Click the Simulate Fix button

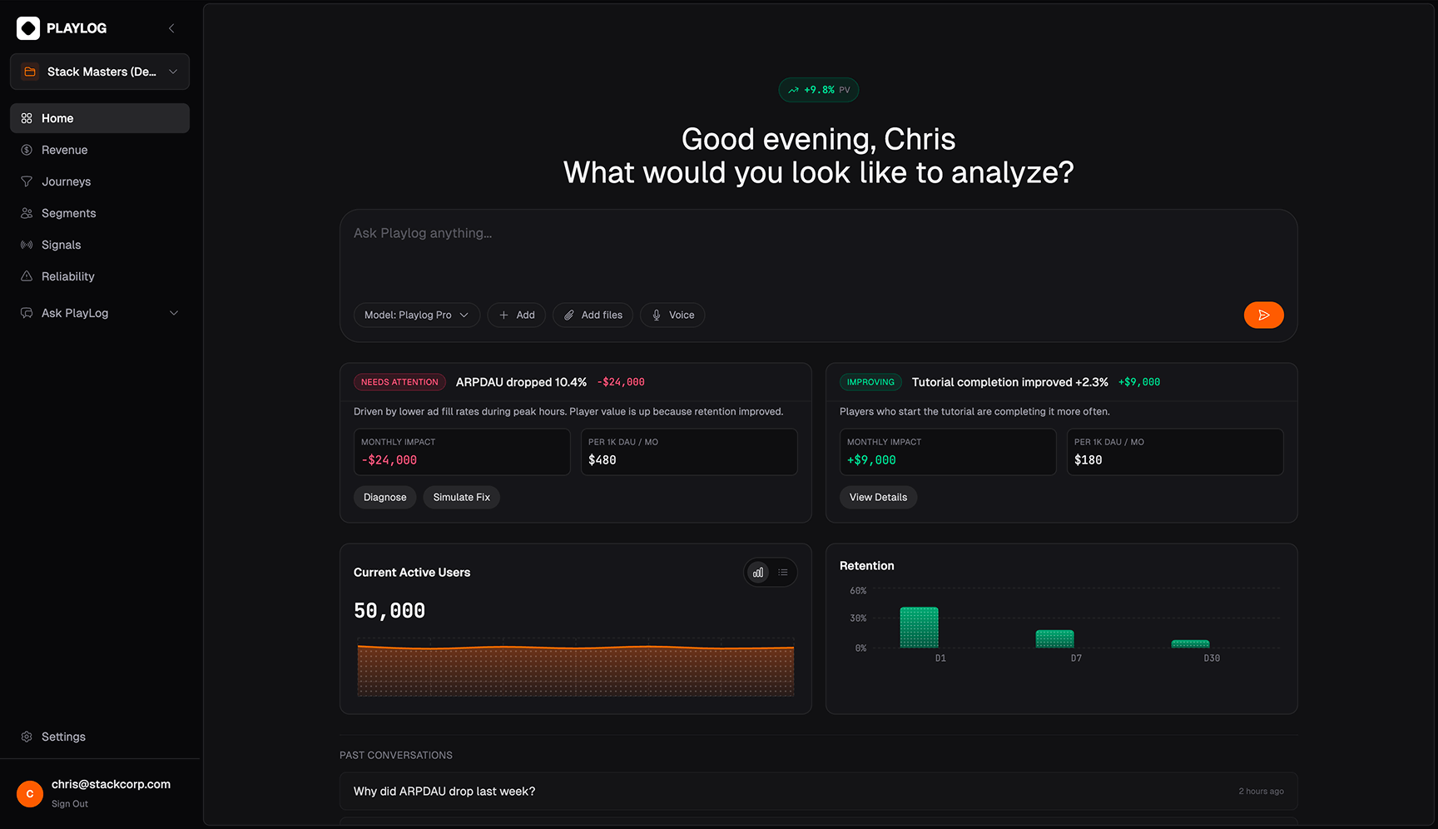pos(461,497)
